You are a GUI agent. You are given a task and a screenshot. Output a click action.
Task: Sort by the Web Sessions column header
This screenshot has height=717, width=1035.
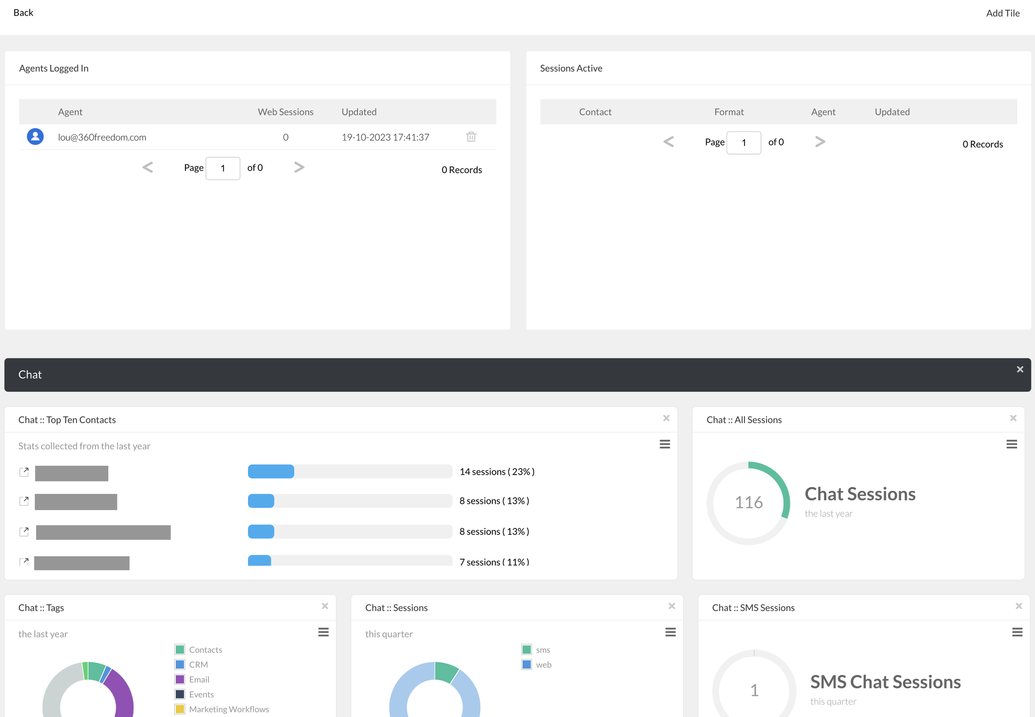click(x=285, y=112)
